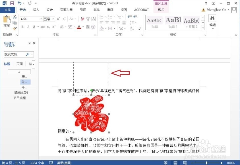The image size is (240, 165).
Task: Cut selection with the scissors icon
Action: pyautogui.click(x=15, y=17)
